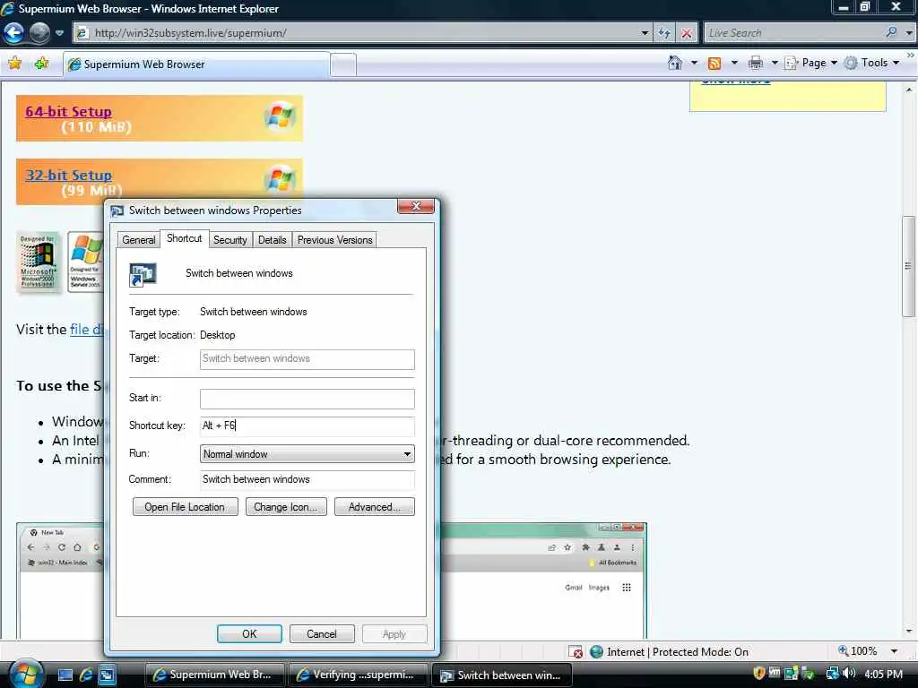Expand the command bar overflow chevron
This screenshot has width=918, height=688.
tap(911, 56)
